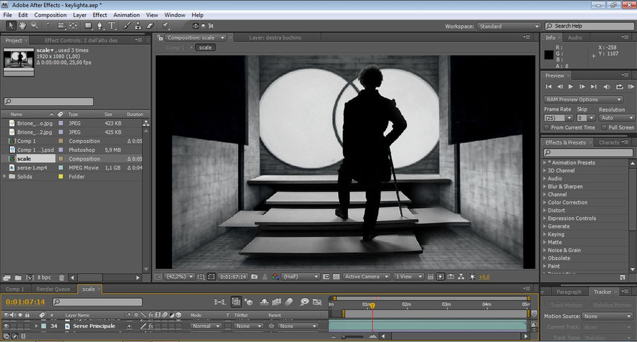Play the preview in the Preview panel
The height and width of the screenshot is (342, 637).
coord(570,87)
